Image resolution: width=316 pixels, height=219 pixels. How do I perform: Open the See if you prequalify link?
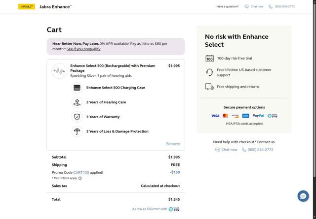83,49
